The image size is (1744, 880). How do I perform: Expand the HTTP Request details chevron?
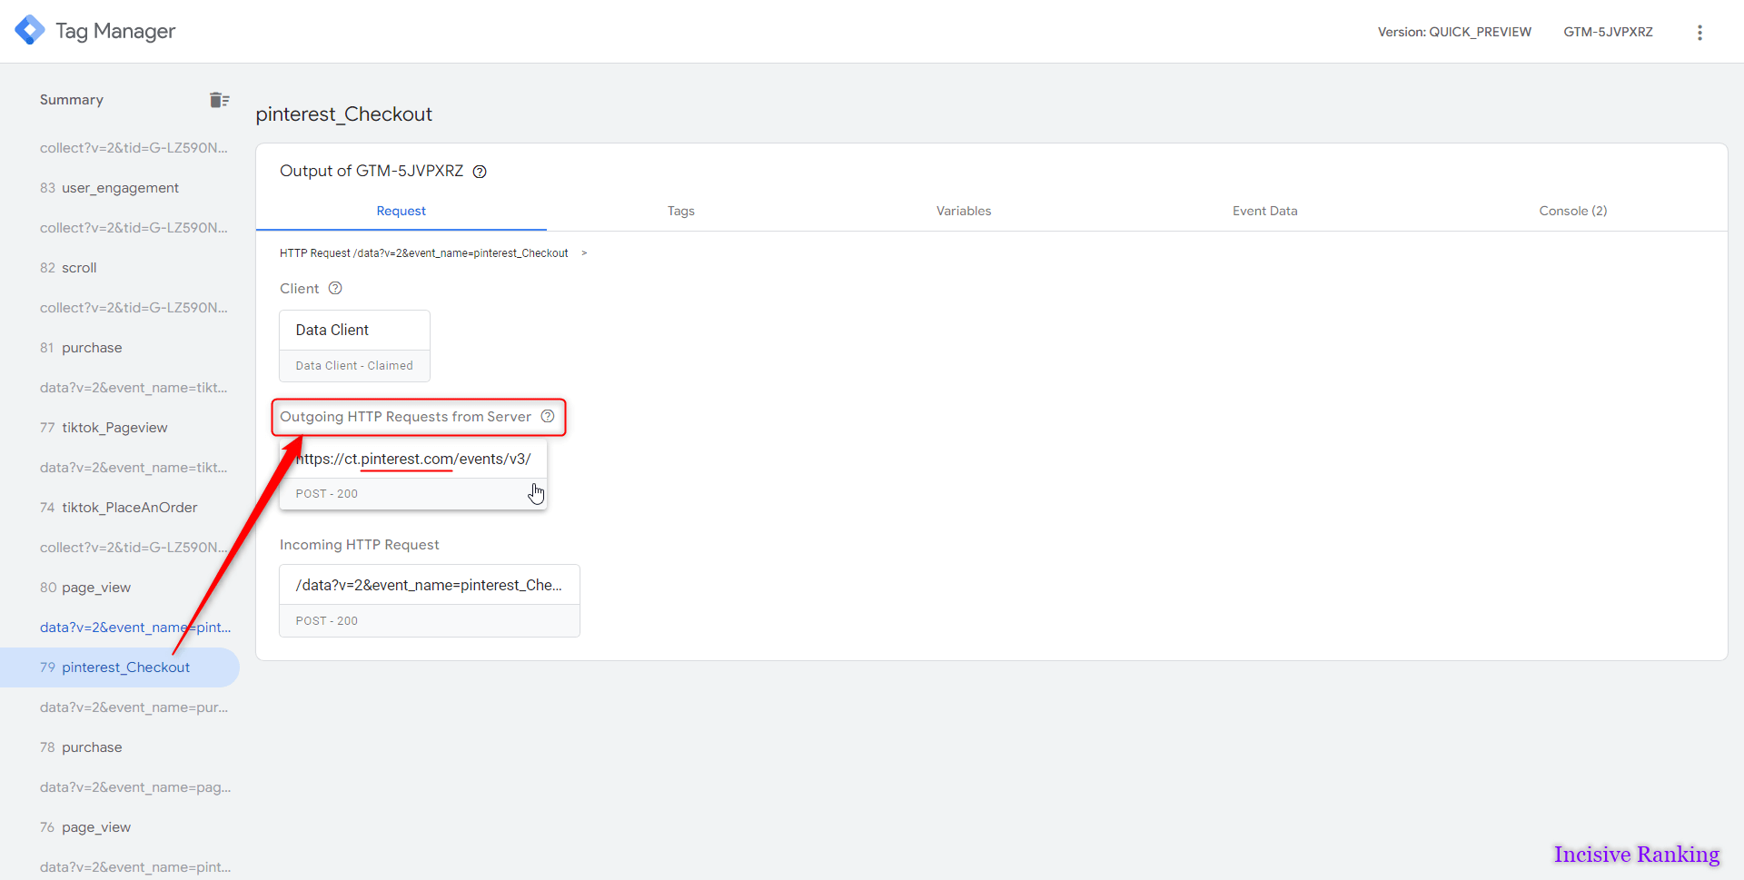583,252
